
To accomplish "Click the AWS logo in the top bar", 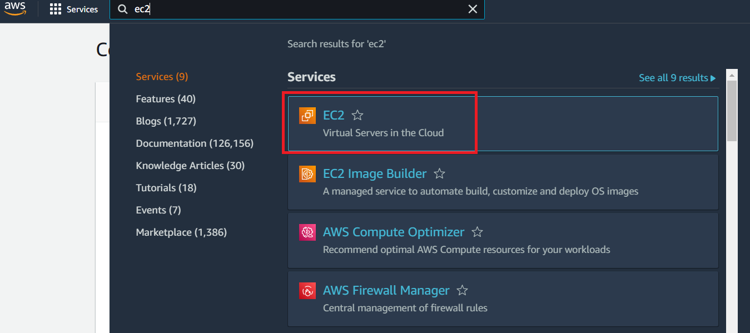I will (15, 9).
